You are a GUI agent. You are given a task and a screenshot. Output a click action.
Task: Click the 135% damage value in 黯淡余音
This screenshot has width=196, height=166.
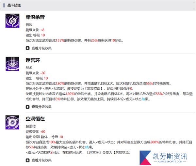click(x=60, y=40)
